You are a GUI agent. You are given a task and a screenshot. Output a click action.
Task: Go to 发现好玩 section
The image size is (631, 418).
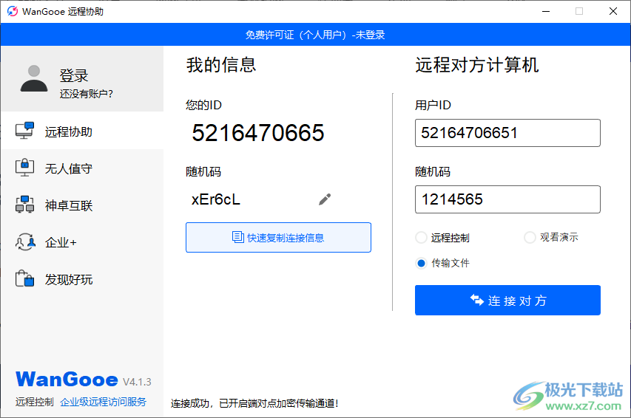[82, 279]
